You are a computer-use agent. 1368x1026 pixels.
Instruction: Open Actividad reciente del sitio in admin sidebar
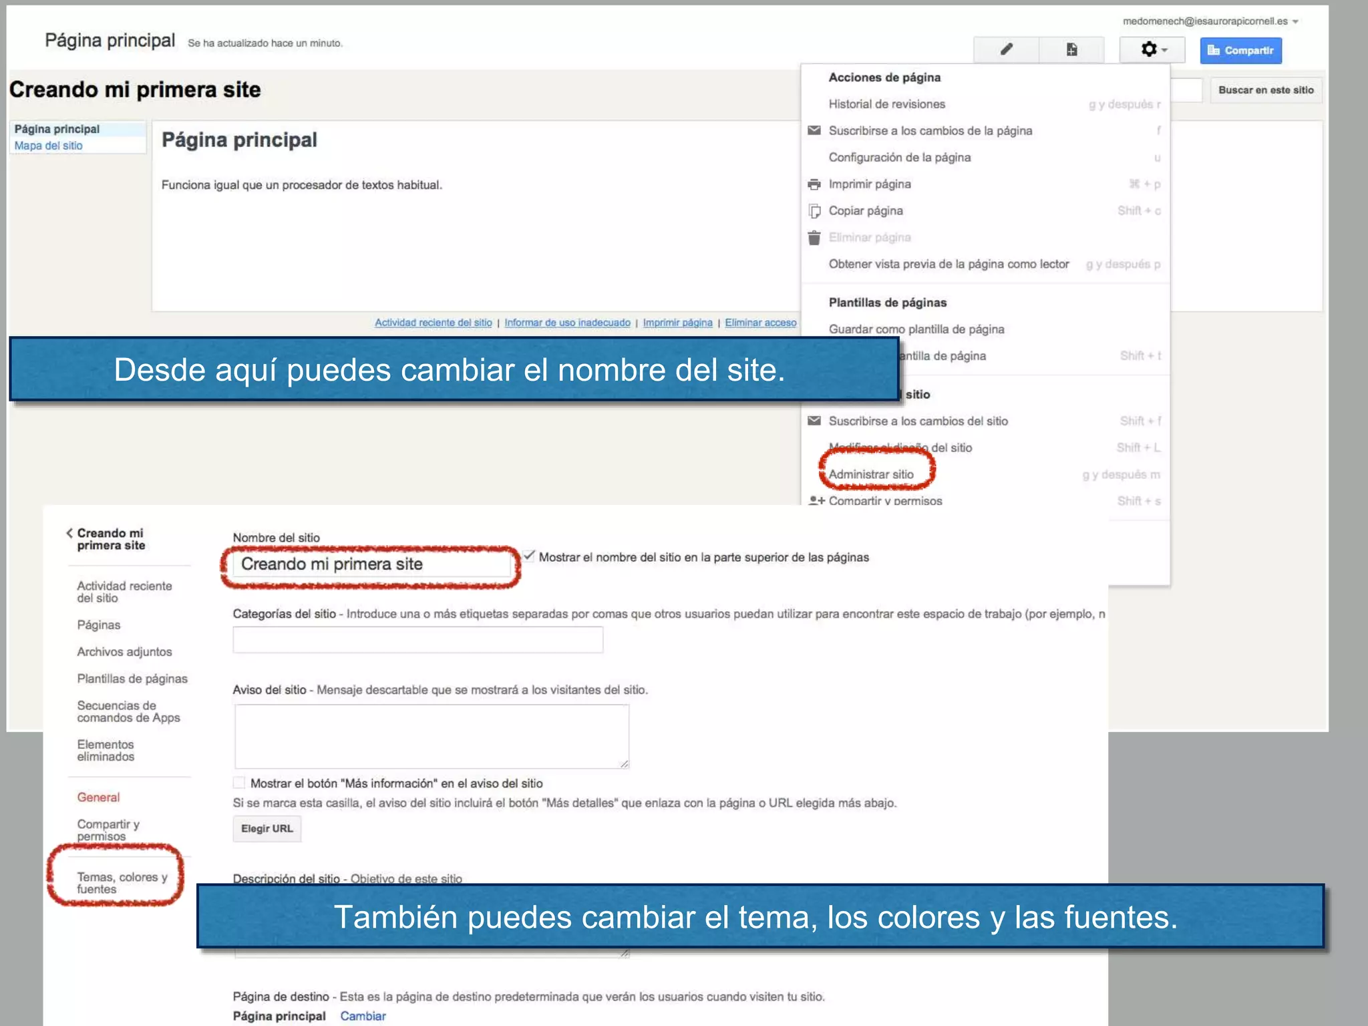click(x=124, y=592)
